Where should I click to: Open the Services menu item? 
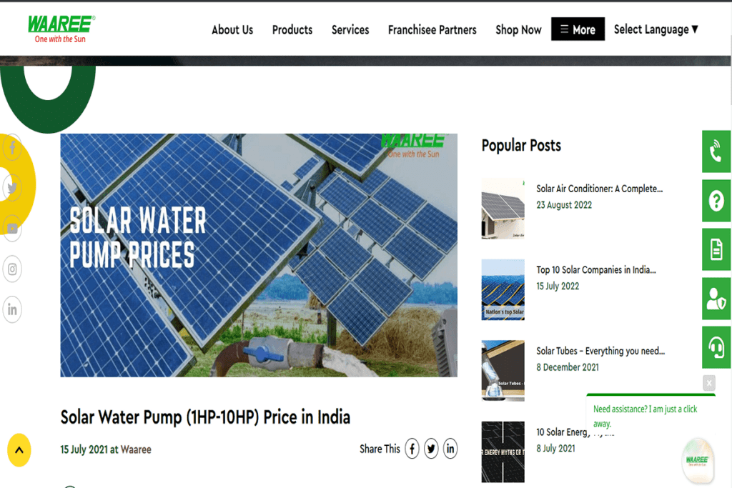click(350, 29)
